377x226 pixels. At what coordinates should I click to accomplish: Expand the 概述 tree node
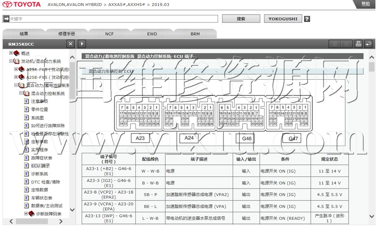11,53
